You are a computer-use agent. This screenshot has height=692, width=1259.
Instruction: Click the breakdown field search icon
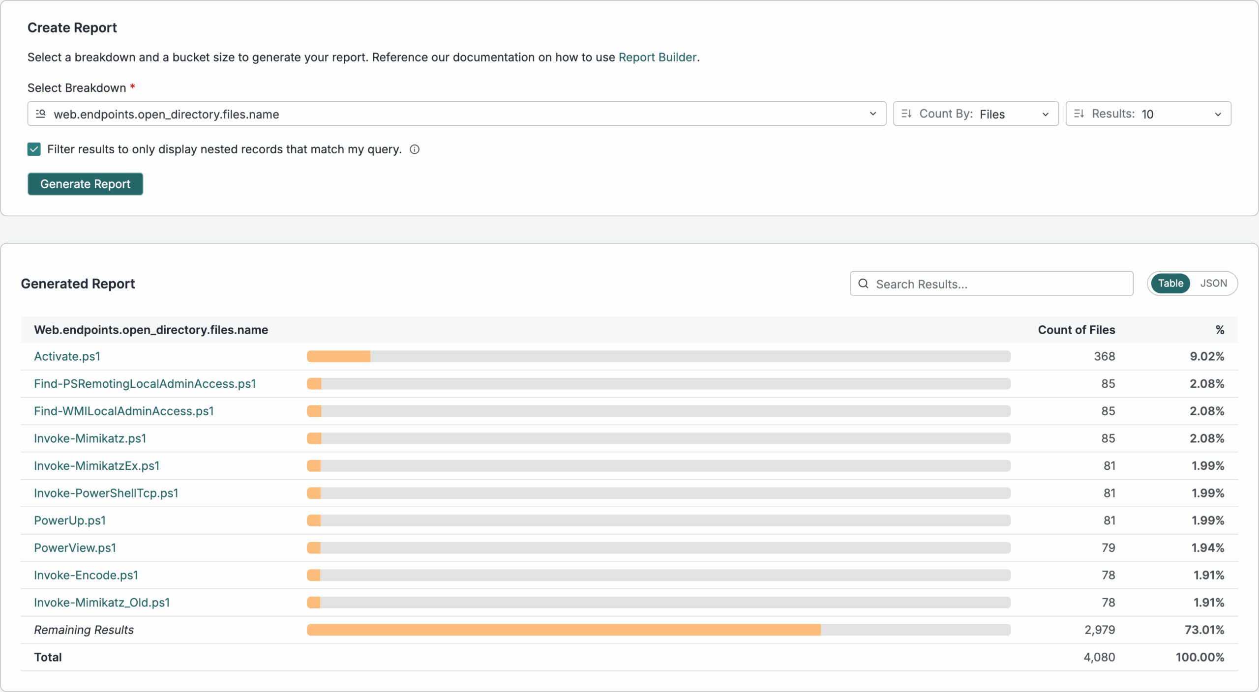pos(41,114)
